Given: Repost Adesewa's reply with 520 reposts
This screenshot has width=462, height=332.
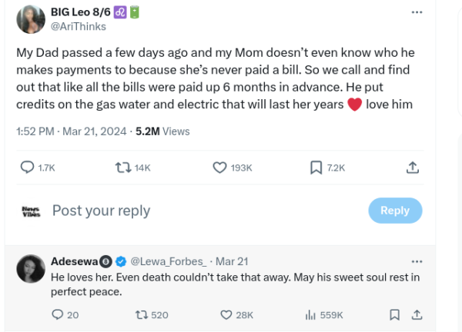Looking at the screenshot, I should (141, 314).
